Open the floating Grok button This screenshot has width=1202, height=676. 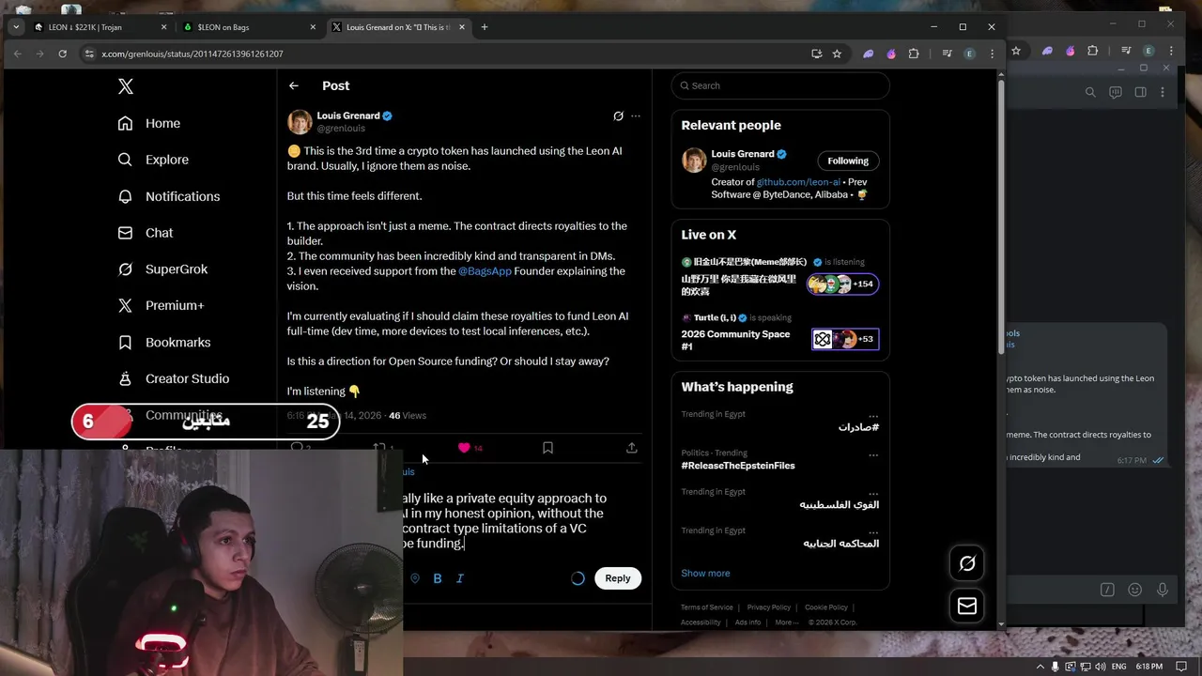pyautogui.click(x=967, y=563)
